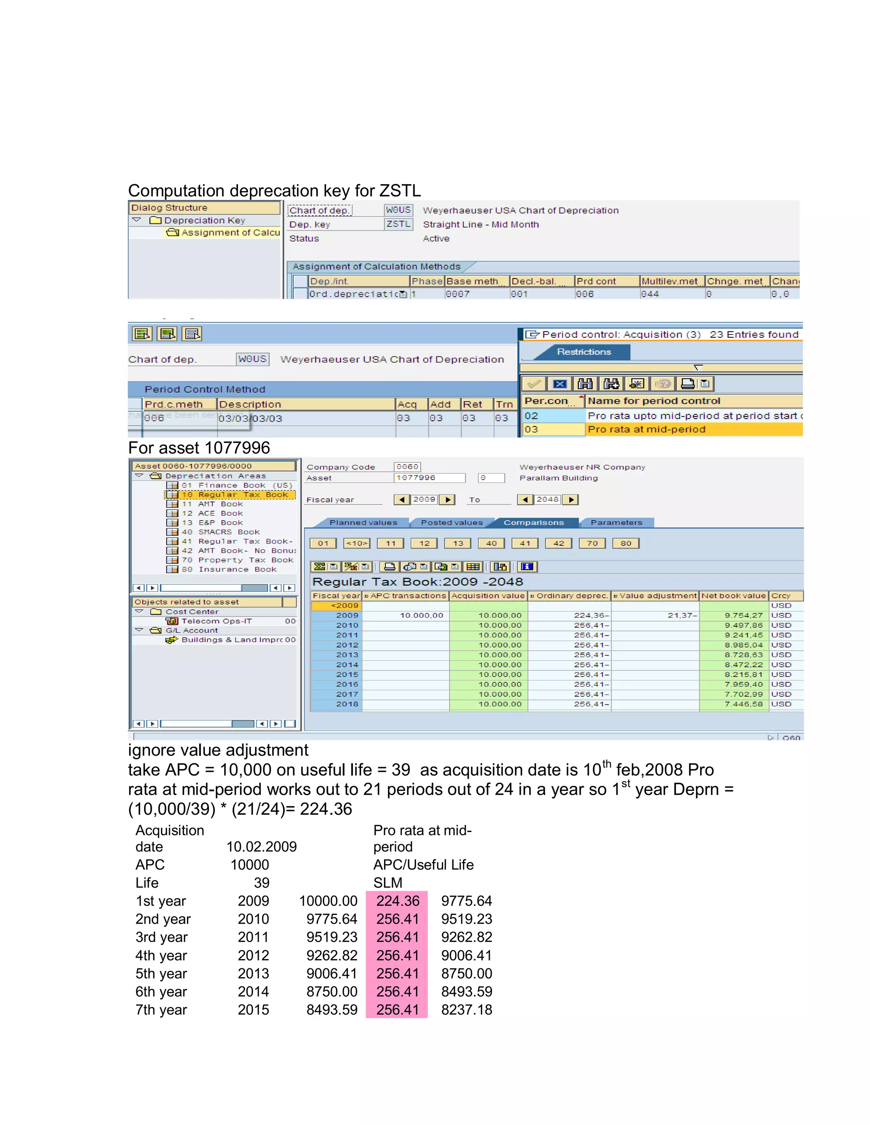Screen dimensions: 870x1125
Task: Click the Net book value column header
Action: coord(733,596)
